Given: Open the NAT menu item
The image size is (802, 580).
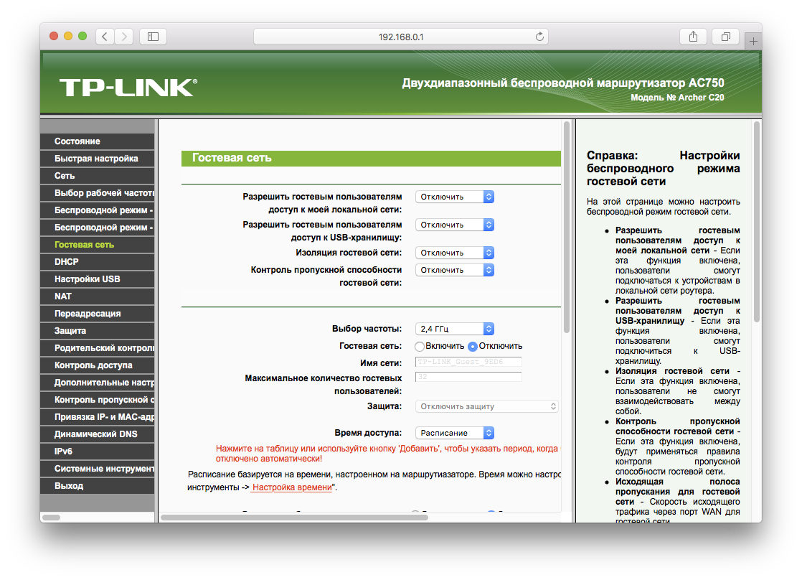Looking at the screenshot, I should point(97,296).
